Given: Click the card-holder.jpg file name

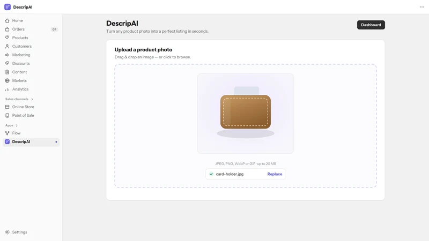Looking at the screenshot, I should click(x=230, y=174).
